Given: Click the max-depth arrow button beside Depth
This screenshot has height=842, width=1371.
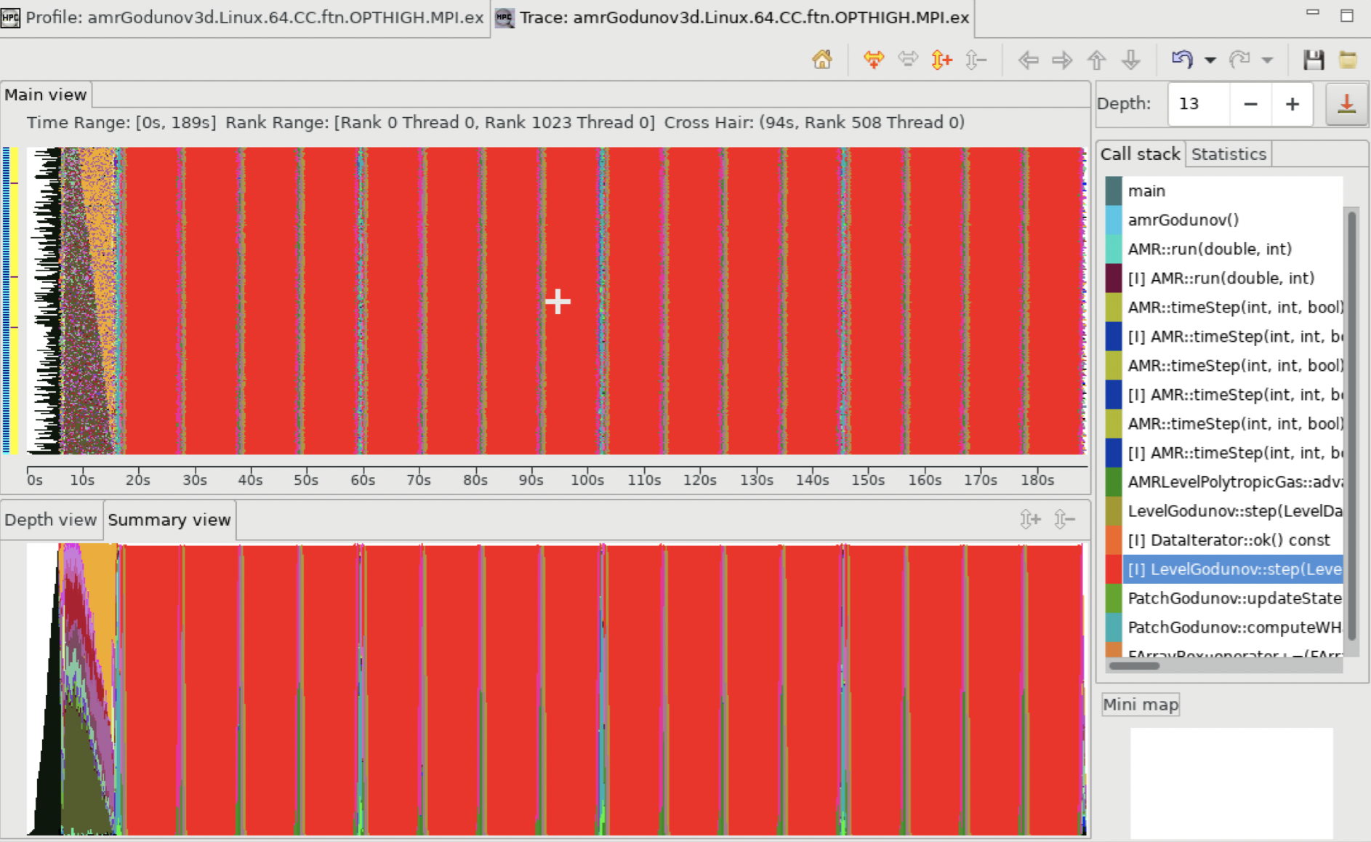Looking at the screenshot, I should point(1348,104).
